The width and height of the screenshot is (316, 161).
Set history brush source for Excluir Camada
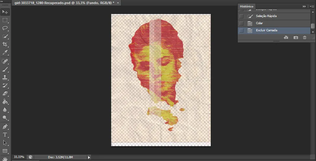[x=242, y=31]
